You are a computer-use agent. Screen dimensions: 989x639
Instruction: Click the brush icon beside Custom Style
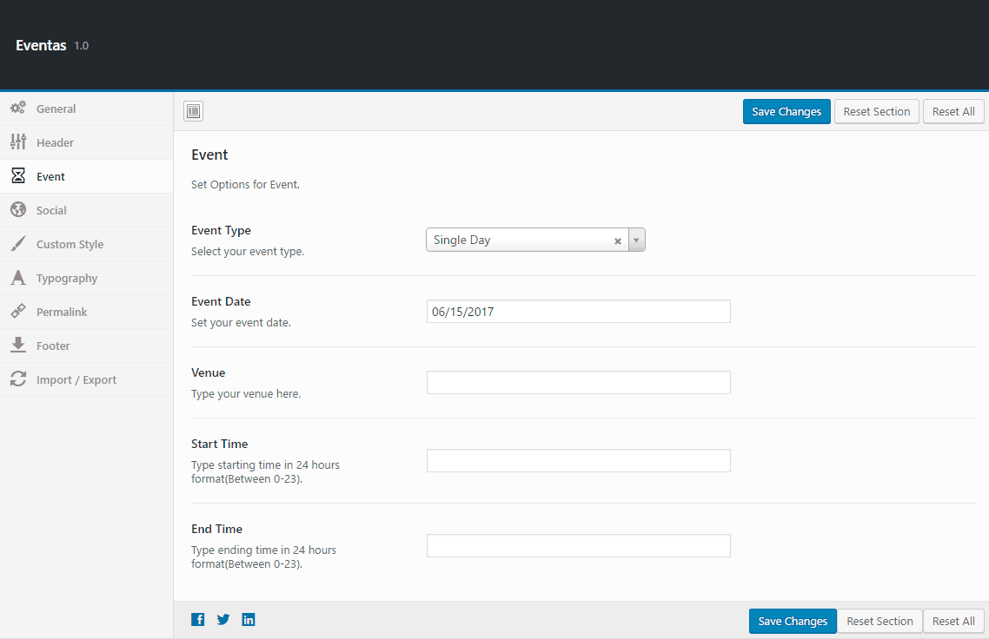coord(17,244)
